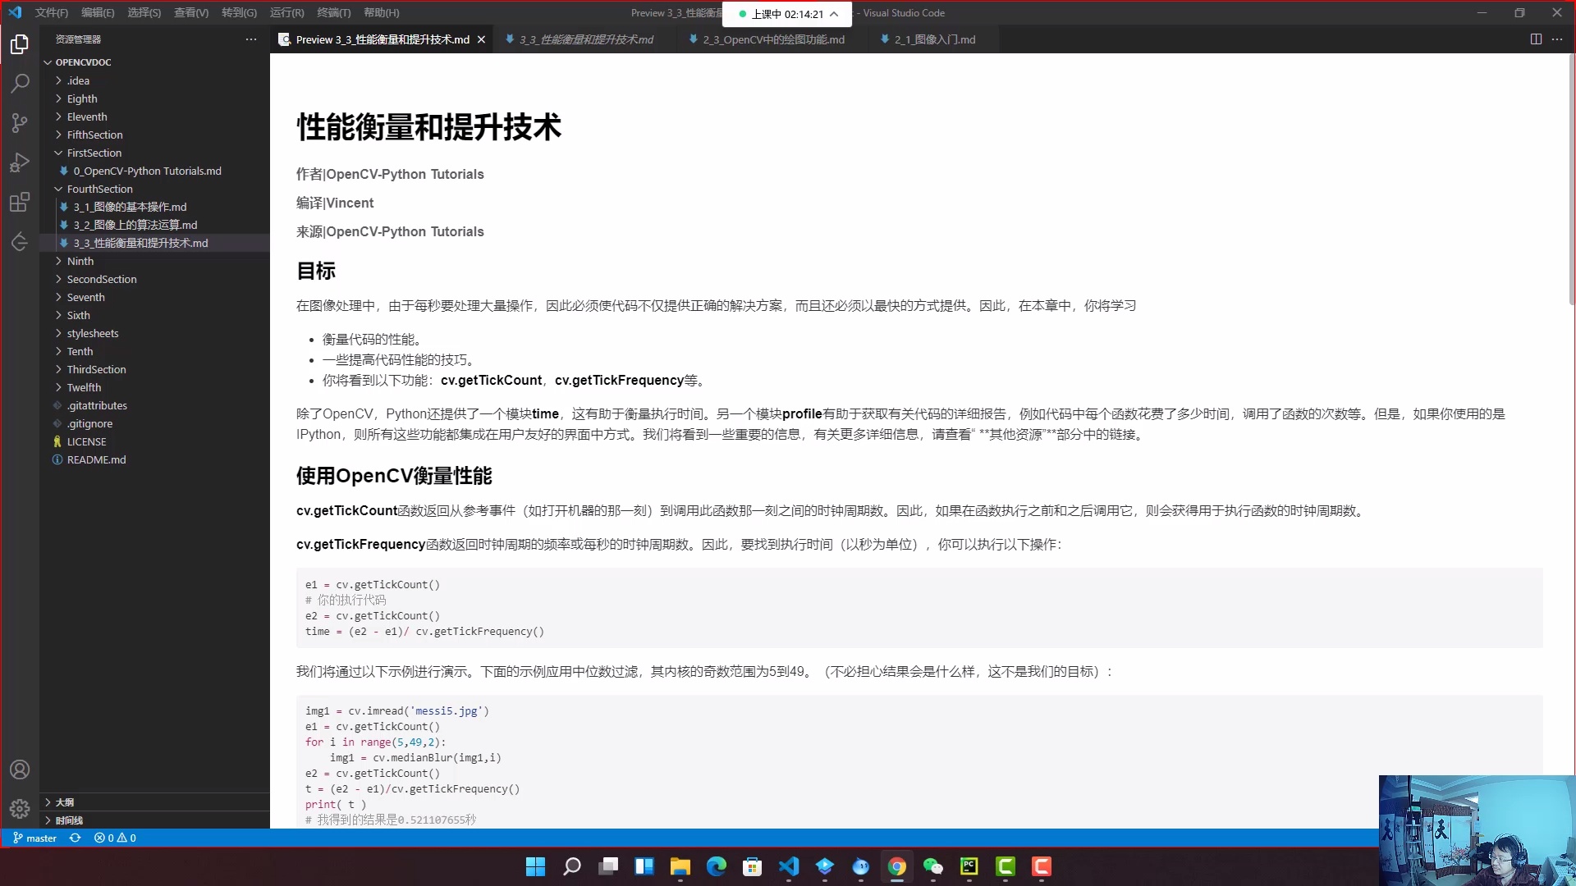
Task: Split the editor using the top-right icon
Action: click(x=1535, y=39)
